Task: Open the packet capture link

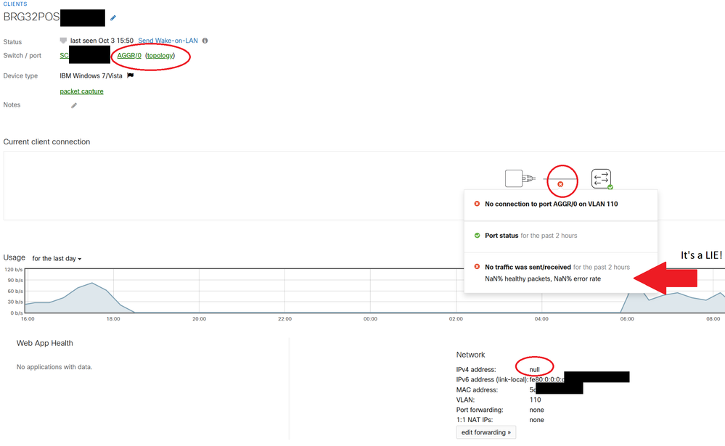Action: pos(81,91)
